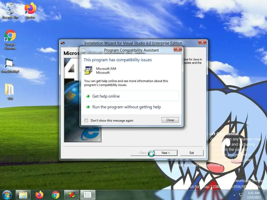Click the Installation Wizard title bar icon
Viewport: 267px width, 200px height.
click(63, 43)
